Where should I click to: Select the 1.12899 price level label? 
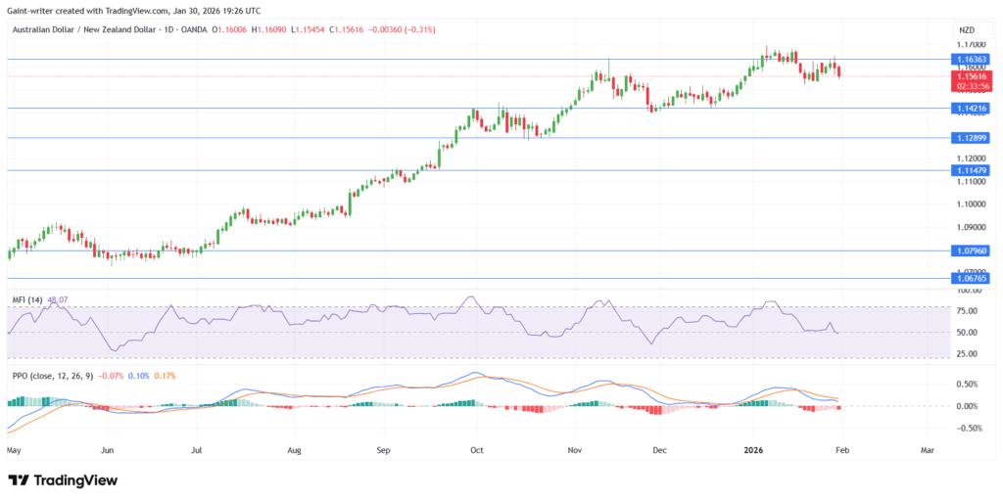click(972, 137)
